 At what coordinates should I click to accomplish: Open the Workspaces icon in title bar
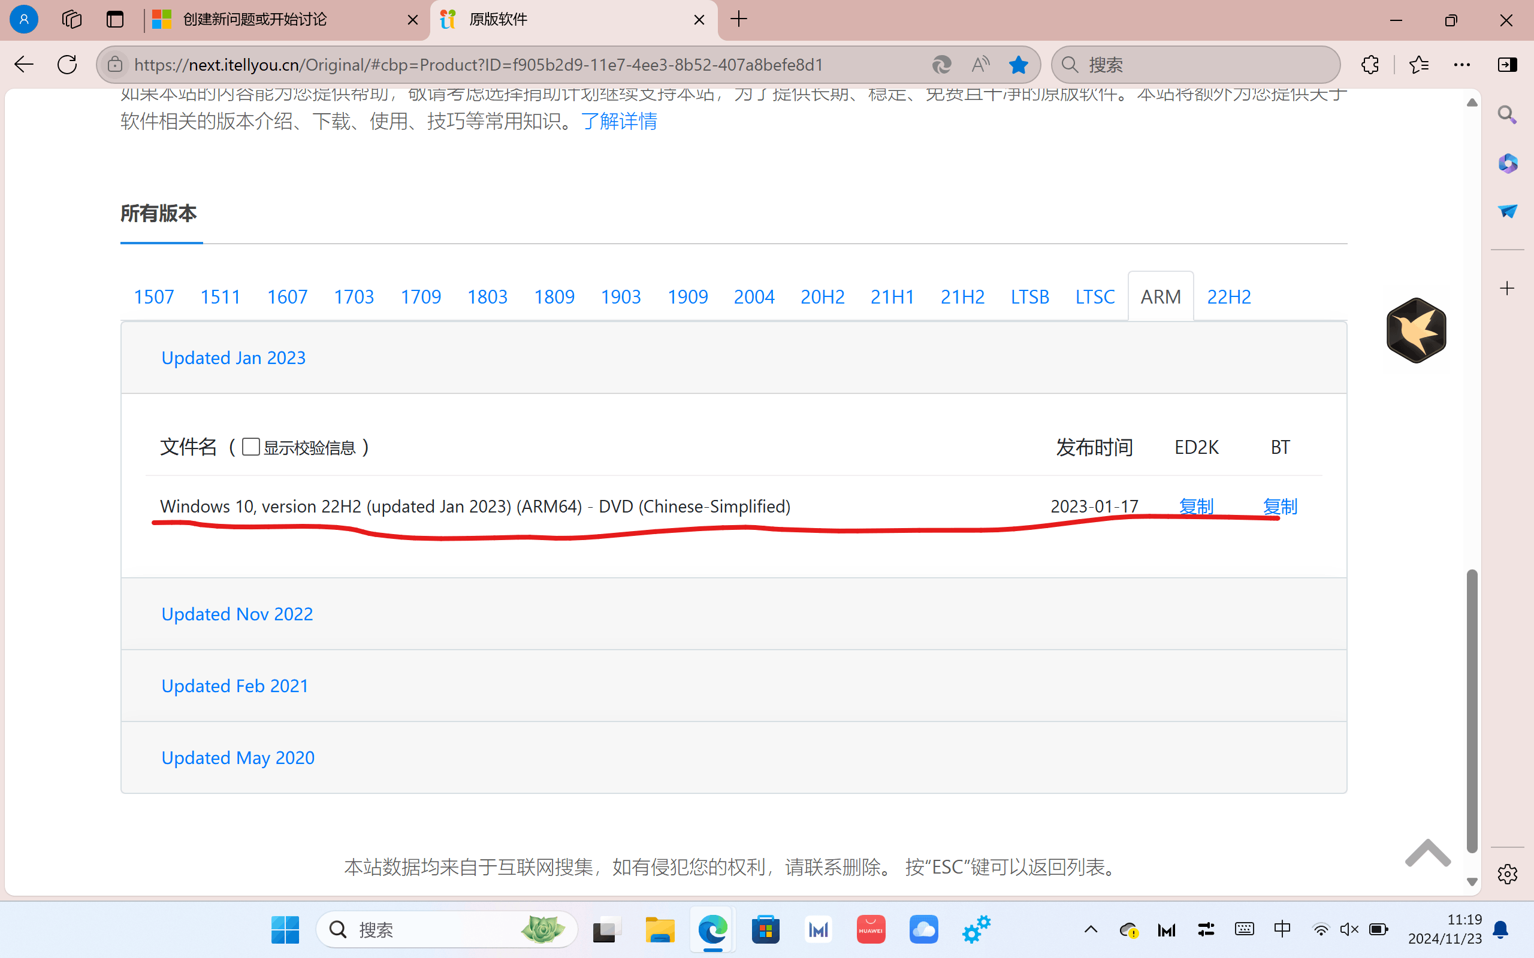tap(72, 19)
